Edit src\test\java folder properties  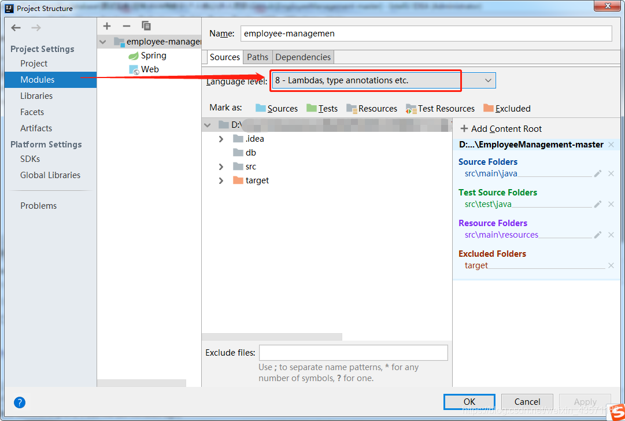click(x=597, y=204)
